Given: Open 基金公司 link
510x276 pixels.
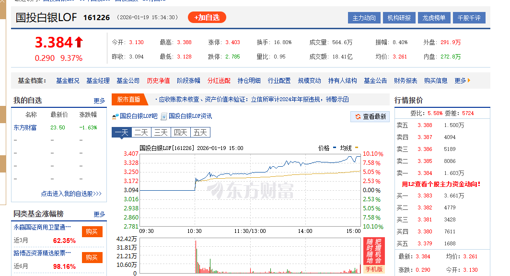Looking at the screenshot, I should coord(128,80).
